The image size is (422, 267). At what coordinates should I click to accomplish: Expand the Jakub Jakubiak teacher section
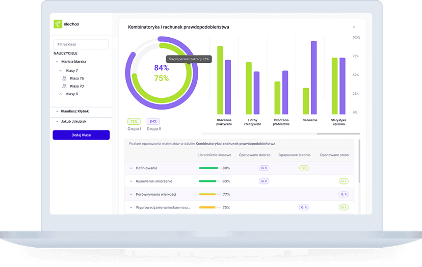coord(57,121)
